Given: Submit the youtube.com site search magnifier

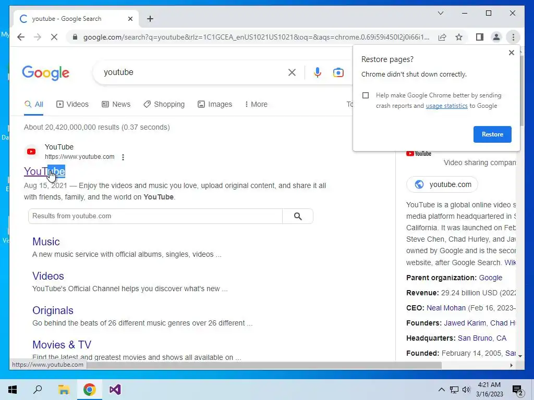Looking at the screenshot, I should [298, 216].
